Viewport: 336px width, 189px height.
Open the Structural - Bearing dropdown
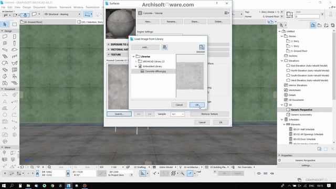tap(62, 14)
